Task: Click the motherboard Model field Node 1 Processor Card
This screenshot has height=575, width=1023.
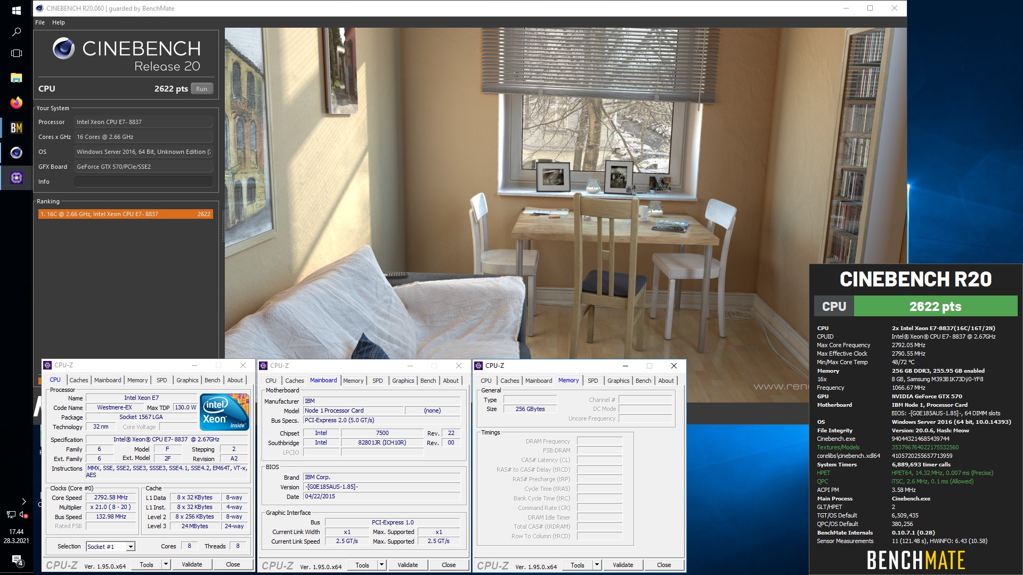Action: tap(353, 410)
